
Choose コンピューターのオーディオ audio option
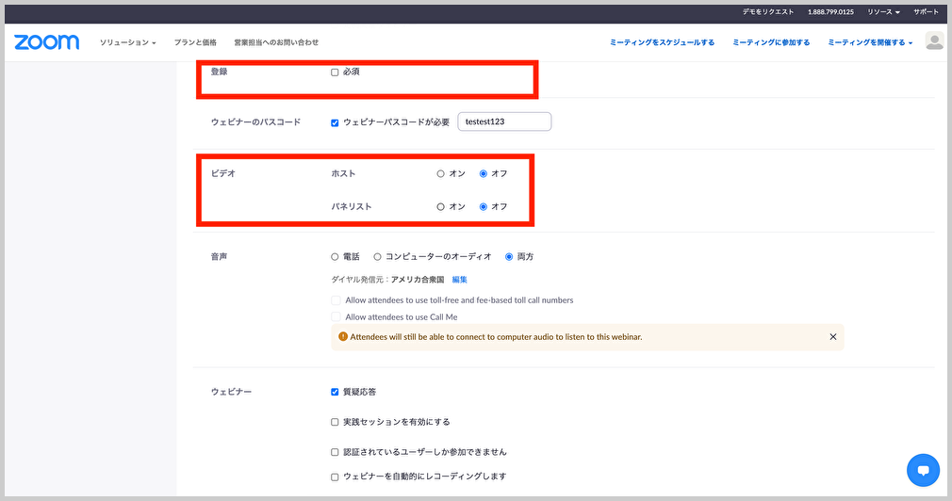[377, 256]
